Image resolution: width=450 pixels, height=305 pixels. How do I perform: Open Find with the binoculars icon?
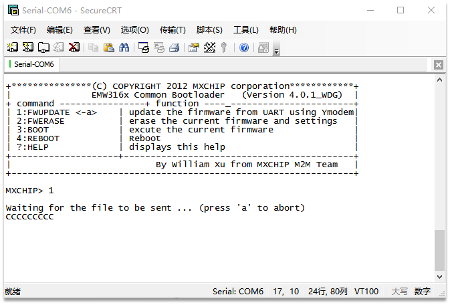[124, 47]
